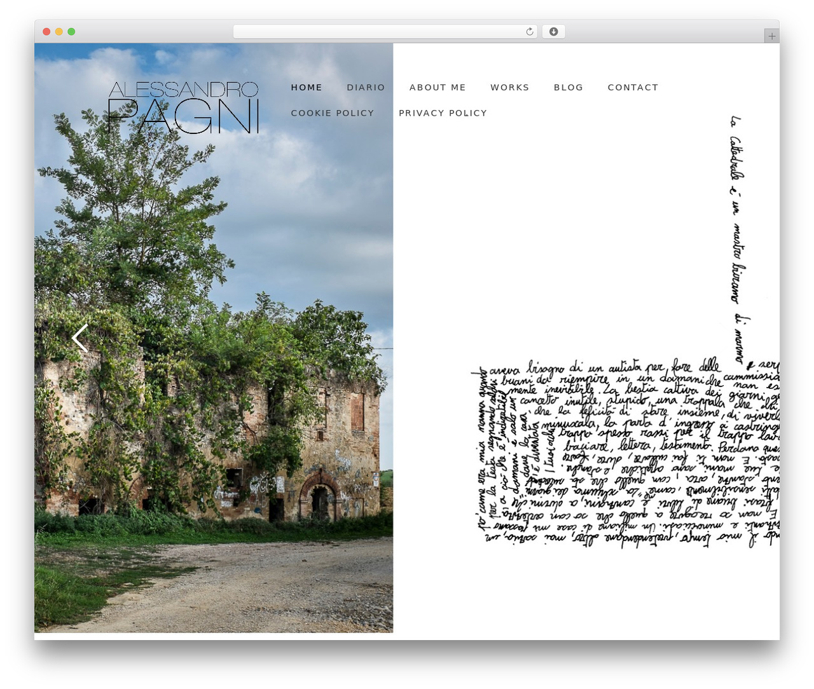Visit the Blog section
This screenshot has width=814, height=689.
click(569, 88)
